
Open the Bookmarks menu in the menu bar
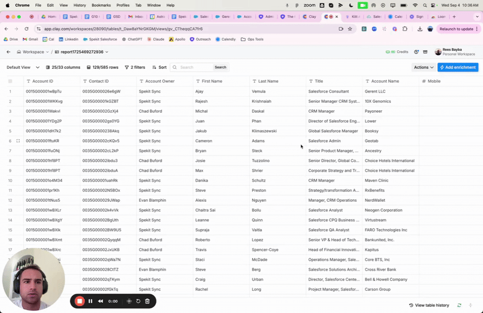pyautogui.click(x=101, y=5)
